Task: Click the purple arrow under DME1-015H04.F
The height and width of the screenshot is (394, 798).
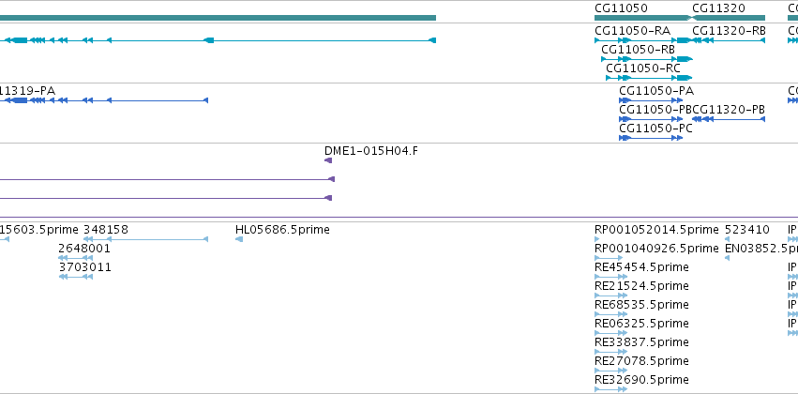Action: (328, 160)
